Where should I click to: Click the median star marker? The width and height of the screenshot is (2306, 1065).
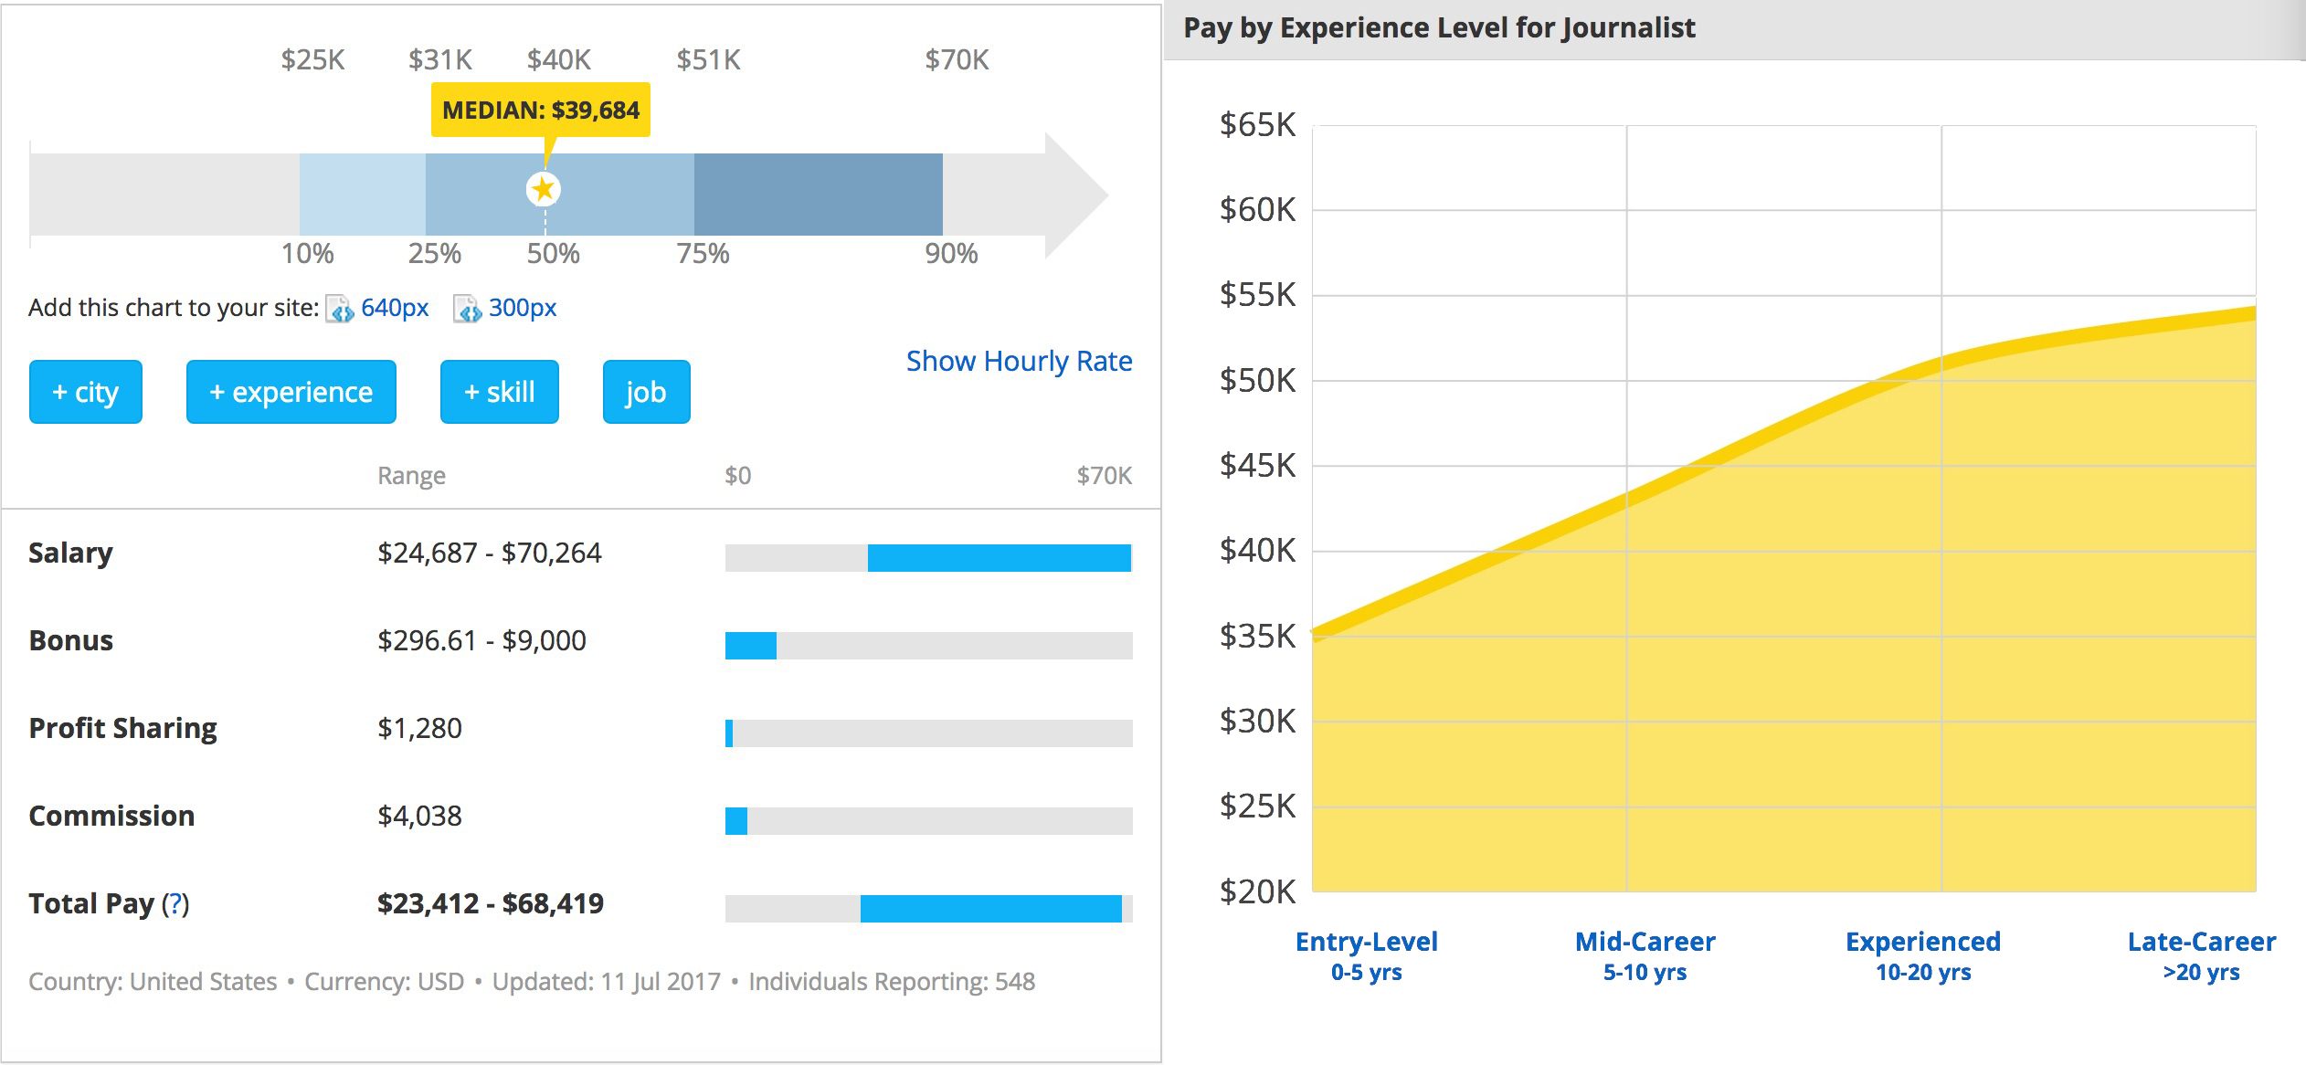544,189
